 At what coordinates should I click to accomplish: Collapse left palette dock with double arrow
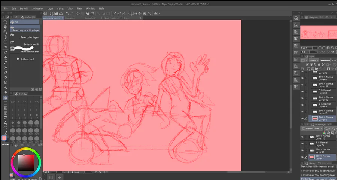[3, 13]
